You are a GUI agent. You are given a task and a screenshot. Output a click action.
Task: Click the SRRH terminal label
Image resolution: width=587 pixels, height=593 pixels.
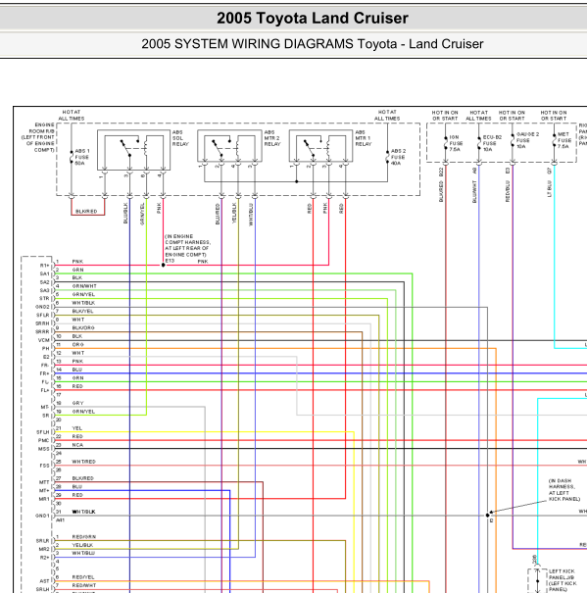[42, 323]
